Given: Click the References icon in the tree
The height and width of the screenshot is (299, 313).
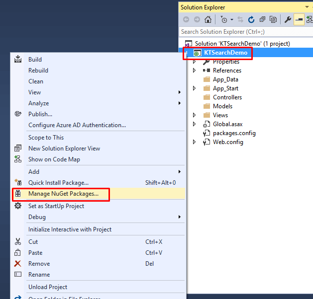Looking at the screenshot, I should tap(207, 71).
